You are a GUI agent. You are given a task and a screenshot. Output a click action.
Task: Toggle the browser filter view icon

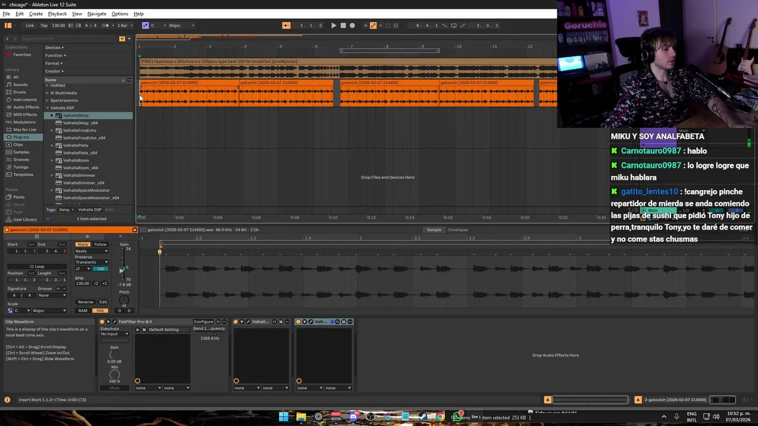click(x=122, y=38)
